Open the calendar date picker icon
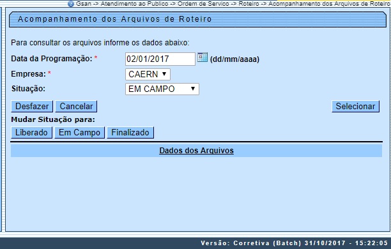391x249 pixels. pos(203,57)
